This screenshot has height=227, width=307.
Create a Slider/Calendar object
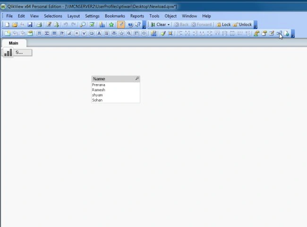[x=114, y=34]
